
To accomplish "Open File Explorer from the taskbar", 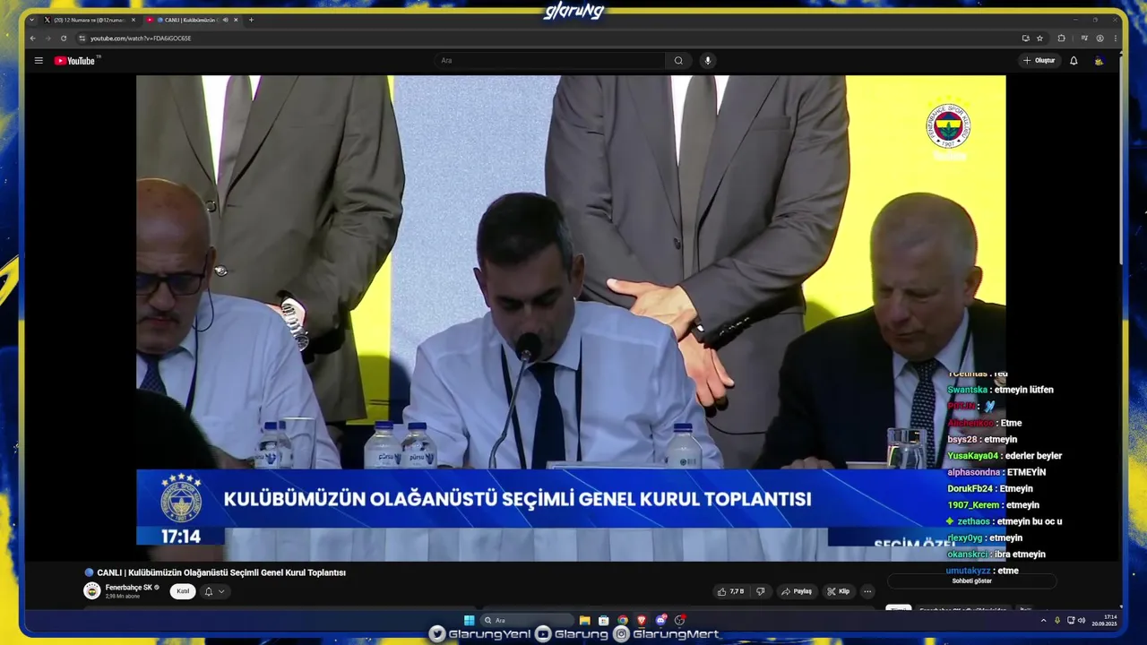I will (584, 620).
